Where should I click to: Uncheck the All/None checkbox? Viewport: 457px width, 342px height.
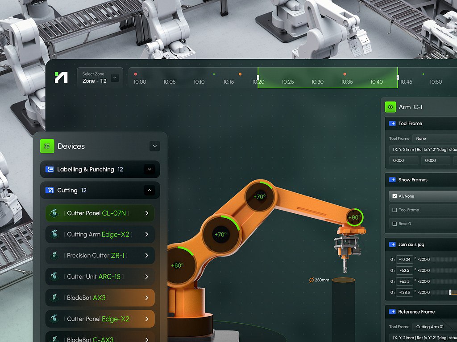(x=394, y=196)
